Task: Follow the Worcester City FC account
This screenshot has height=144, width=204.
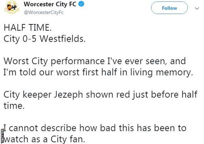Action: [x=169, y=8]
